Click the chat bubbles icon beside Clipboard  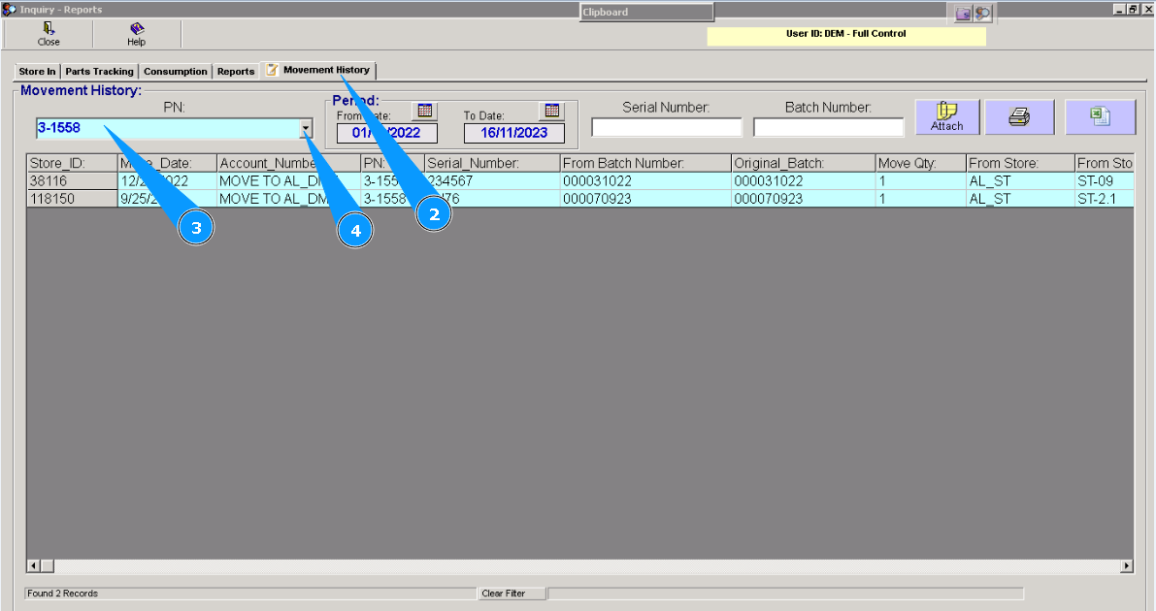(983, 14)
